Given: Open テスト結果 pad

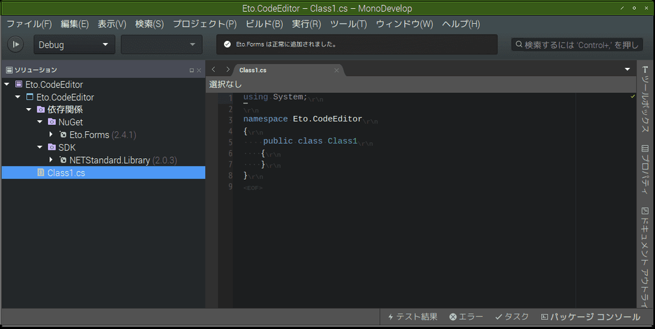Looking at the screenshot, I should pos(413,317).
